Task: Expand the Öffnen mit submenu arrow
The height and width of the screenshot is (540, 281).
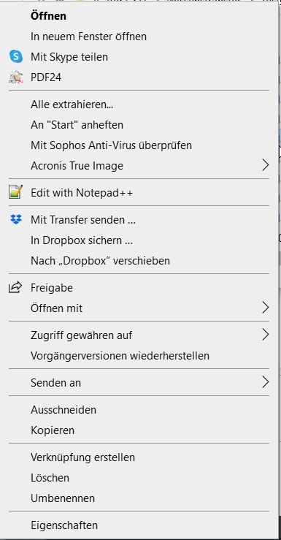Action: [x=265, y=308]
